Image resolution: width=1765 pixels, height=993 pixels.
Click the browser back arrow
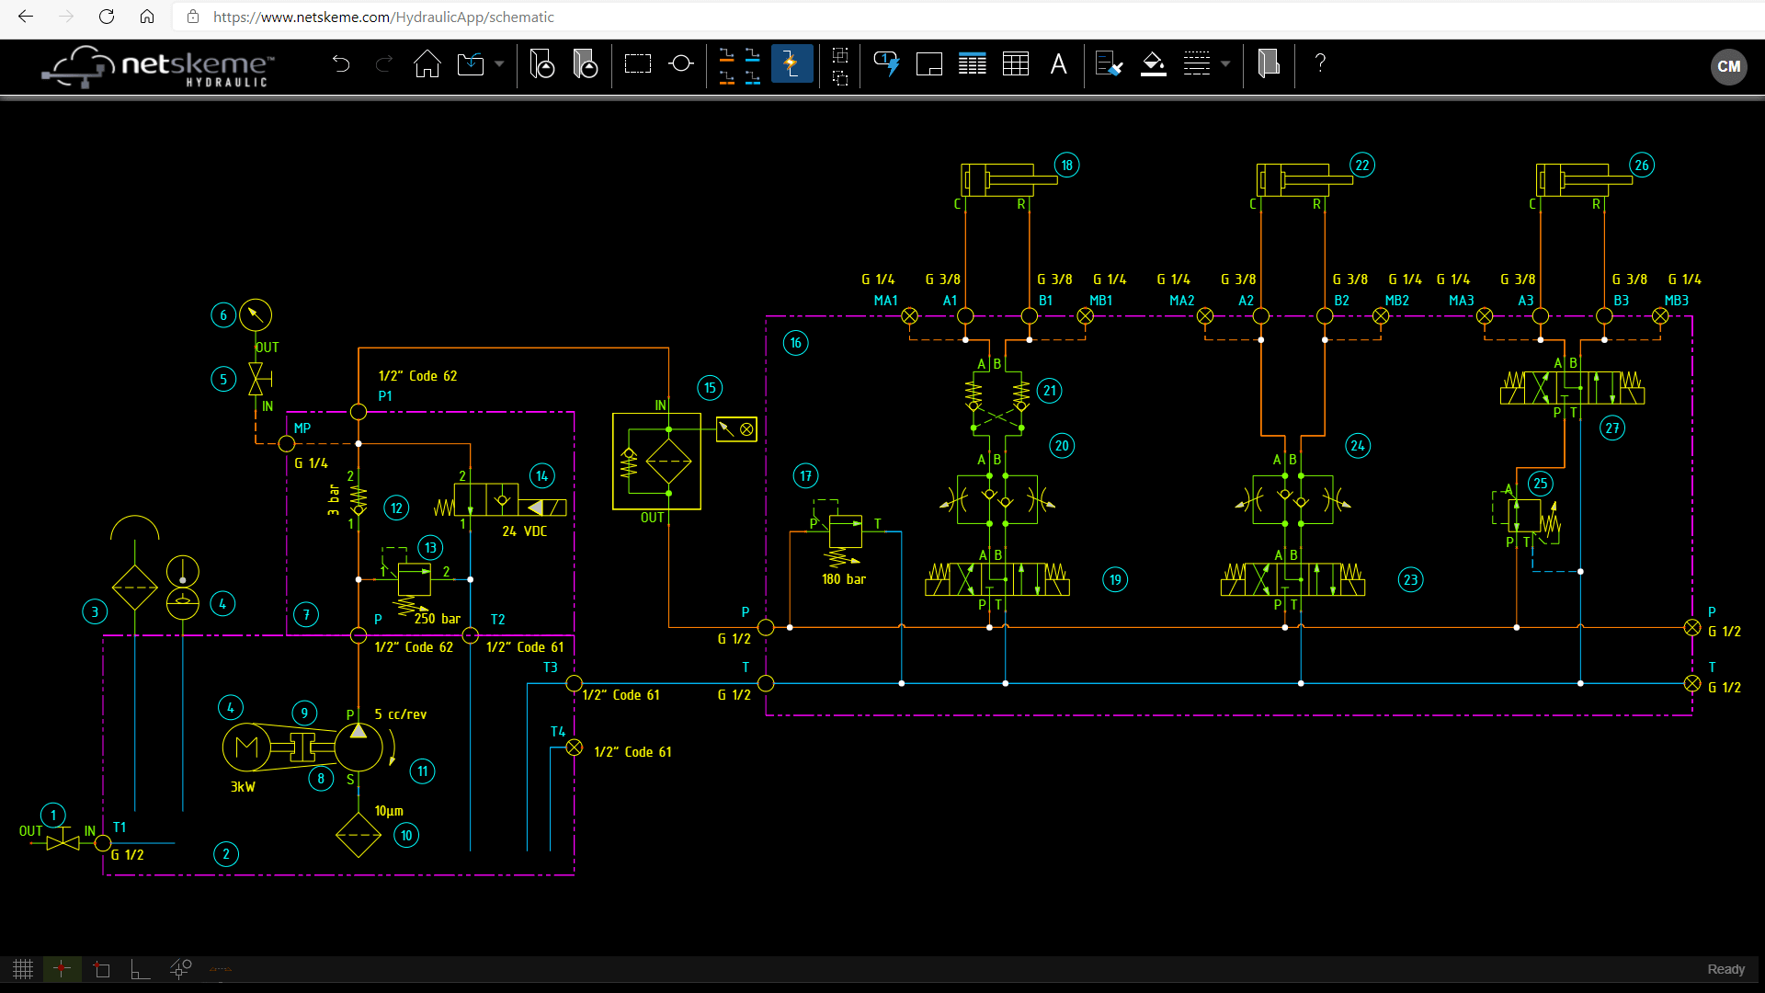coord(26,17)
